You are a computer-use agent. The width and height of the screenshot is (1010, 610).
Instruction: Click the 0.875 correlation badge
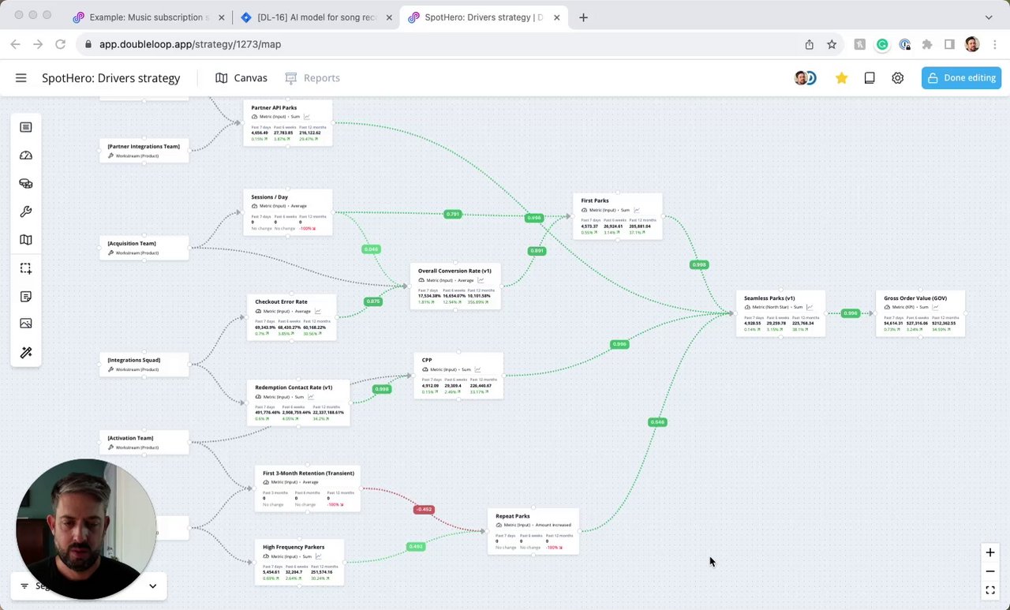click(373, 301)
